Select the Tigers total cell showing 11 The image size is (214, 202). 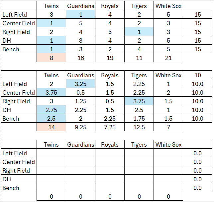pos(139,58)
